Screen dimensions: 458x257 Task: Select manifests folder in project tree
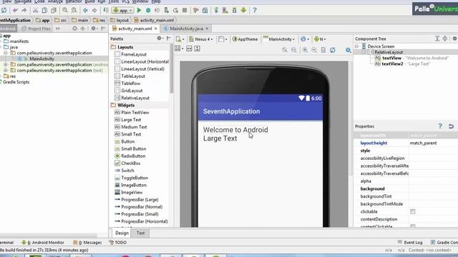(19, 41)
